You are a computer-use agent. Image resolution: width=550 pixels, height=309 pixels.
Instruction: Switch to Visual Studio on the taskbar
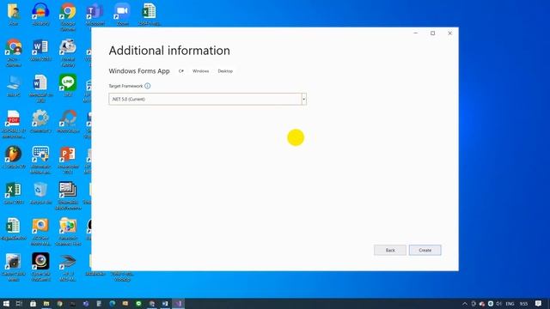click(x=178, y=304)
